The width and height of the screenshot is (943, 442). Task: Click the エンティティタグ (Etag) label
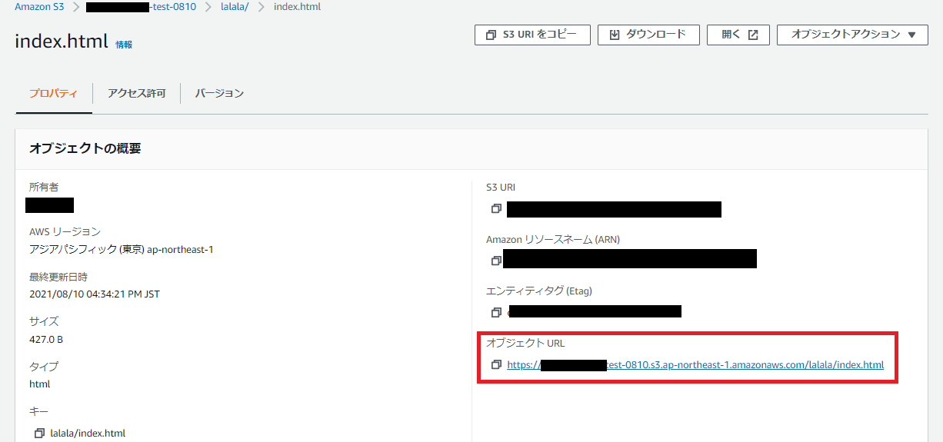[539, 291]
